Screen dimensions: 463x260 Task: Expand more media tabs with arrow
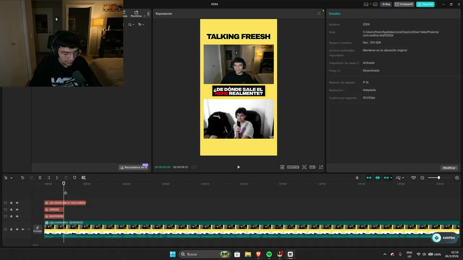tap(148, 14)
